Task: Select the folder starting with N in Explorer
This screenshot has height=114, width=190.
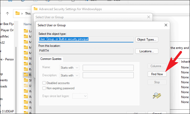Action: pos(27,59)
